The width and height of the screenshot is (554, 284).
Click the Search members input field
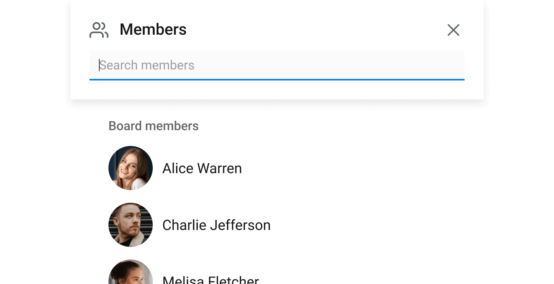(277, 65)
